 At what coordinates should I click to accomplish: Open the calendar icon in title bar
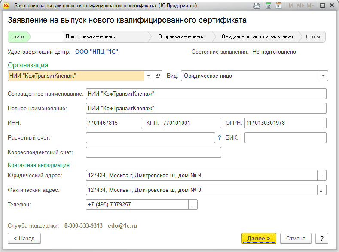279,6
